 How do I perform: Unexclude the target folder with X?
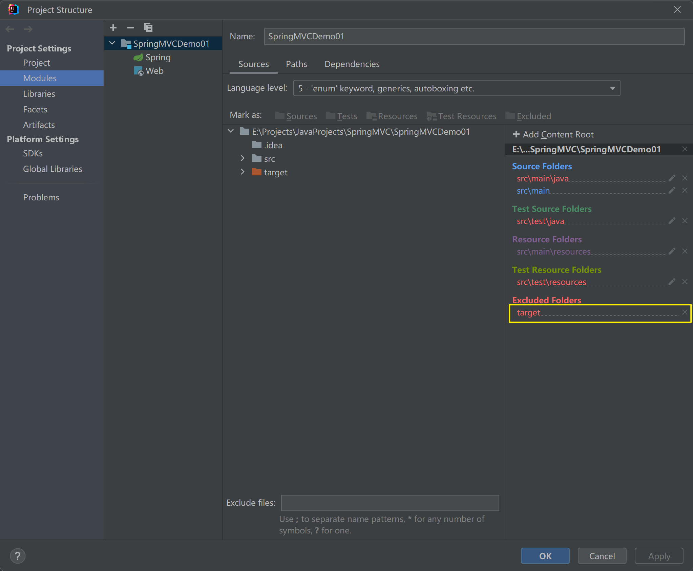click(x=685, y=312)
